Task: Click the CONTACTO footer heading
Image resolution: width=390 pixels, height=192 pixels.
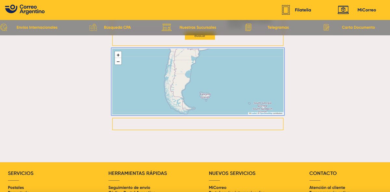Action: [x=323, y=173]
